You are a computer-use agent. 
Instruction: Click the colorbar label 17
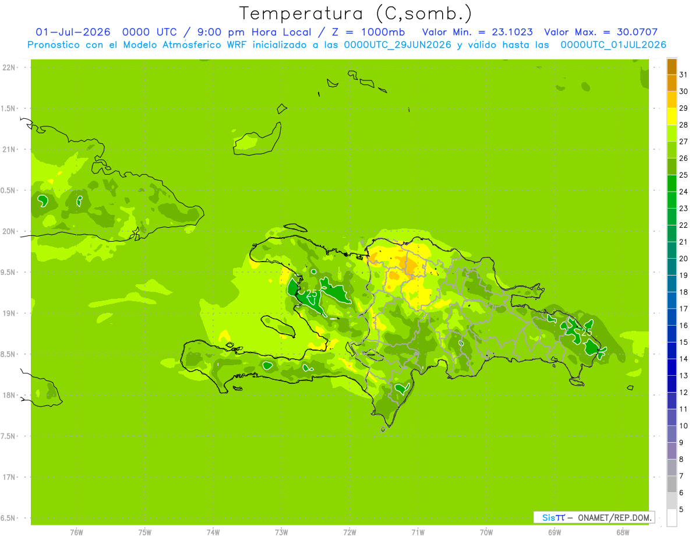(x=683, y=309)
